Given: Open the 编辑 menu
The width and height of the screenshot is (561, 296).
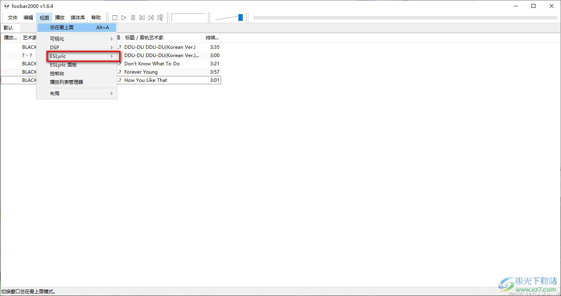Looking at the screenshot, I should click(x=28, y=18).
